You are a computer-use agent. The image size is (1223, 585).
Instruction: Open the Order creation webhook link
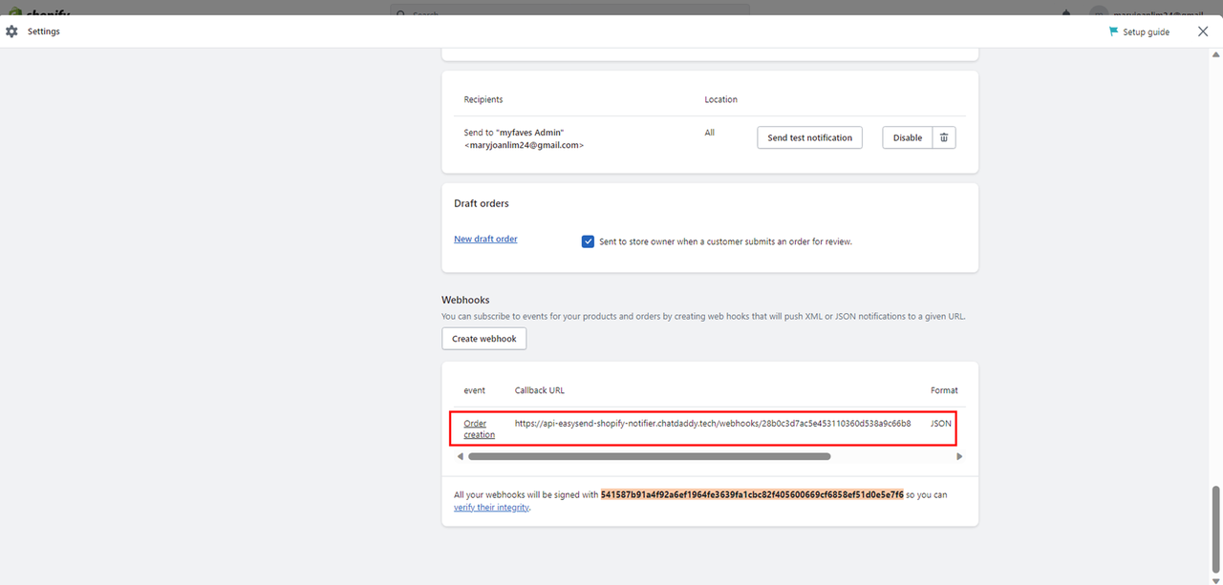pyautogui.click(x=480, y=428)
